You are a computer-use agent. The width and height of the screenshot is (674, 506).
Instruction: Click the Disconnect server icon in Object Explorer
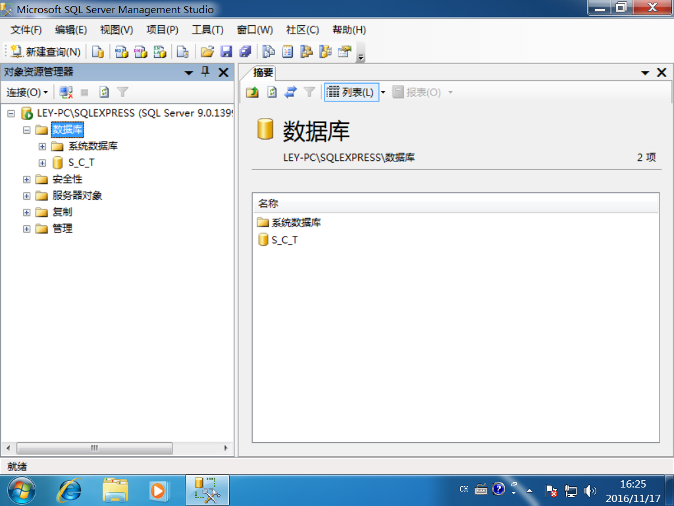[x=66, y=92]
